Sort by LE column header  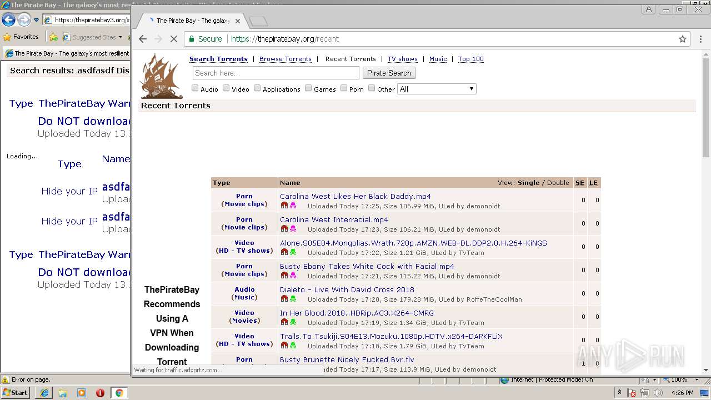[593, 183]
